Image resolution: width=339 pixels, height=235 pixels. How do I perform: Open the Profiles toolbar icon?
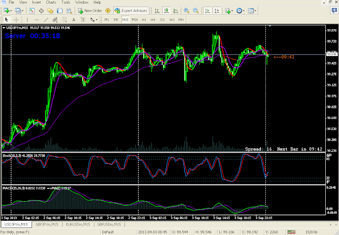point(18,11)
